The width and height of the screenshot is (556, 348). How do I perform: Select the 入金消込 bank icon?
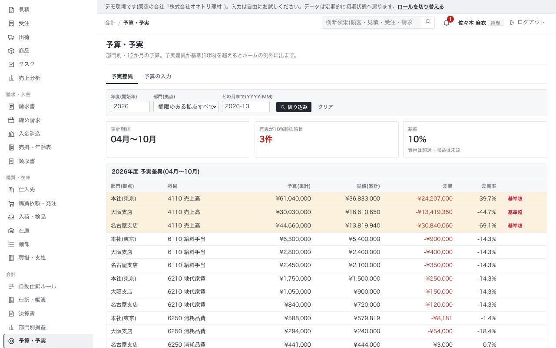pos(11,134)
